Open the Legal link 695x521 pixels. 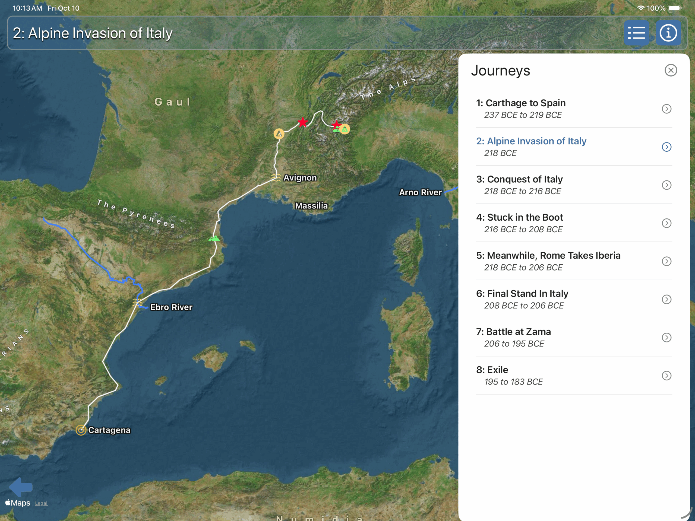coord(41,503)
